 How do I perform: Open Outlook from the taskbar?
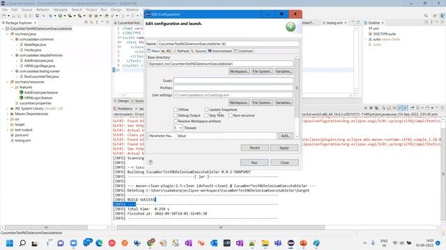coord(214,243)
